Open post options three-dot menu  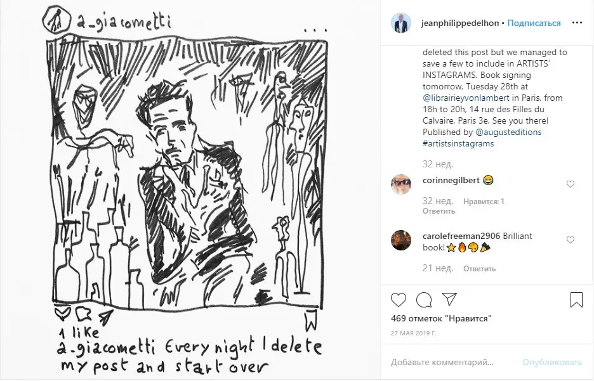click(577, 23)
